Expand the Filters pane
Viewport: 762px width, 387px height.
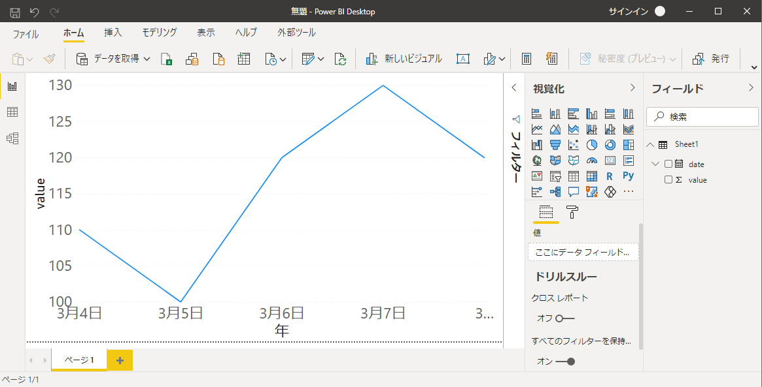click(x=514, y=88)
